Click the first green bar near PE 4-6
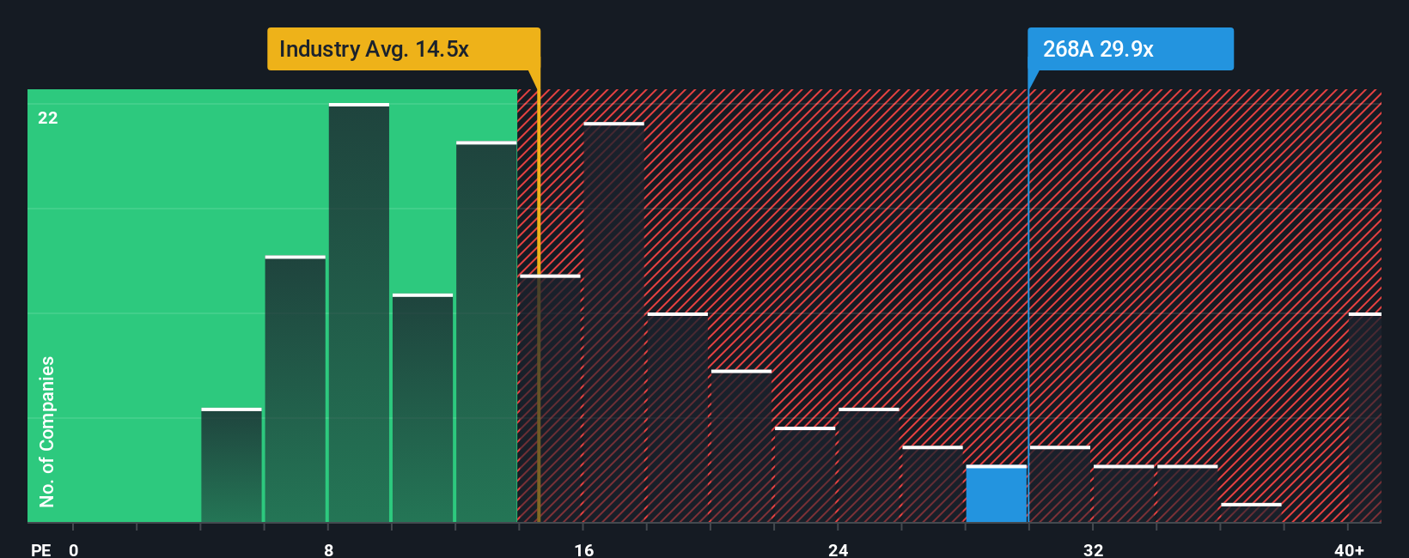Screen dimensions: 1409x558 tap(231, 465)
